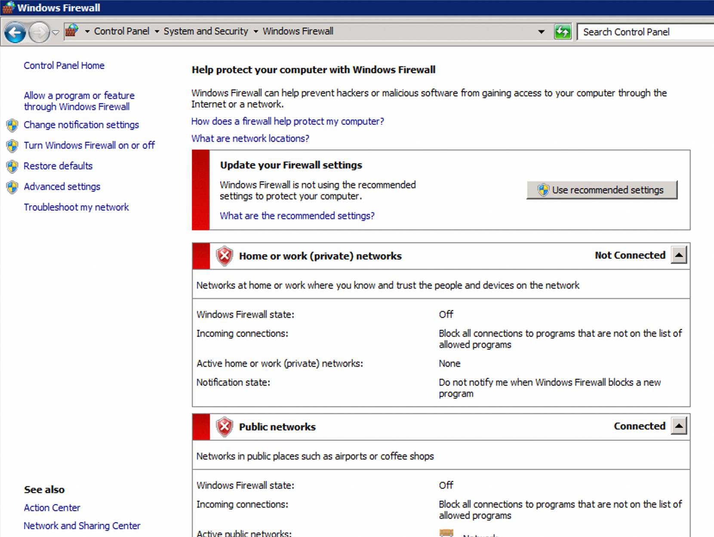Click the shield icon beside Restore defaults
714x537 pixels.
tap(12, 166)
